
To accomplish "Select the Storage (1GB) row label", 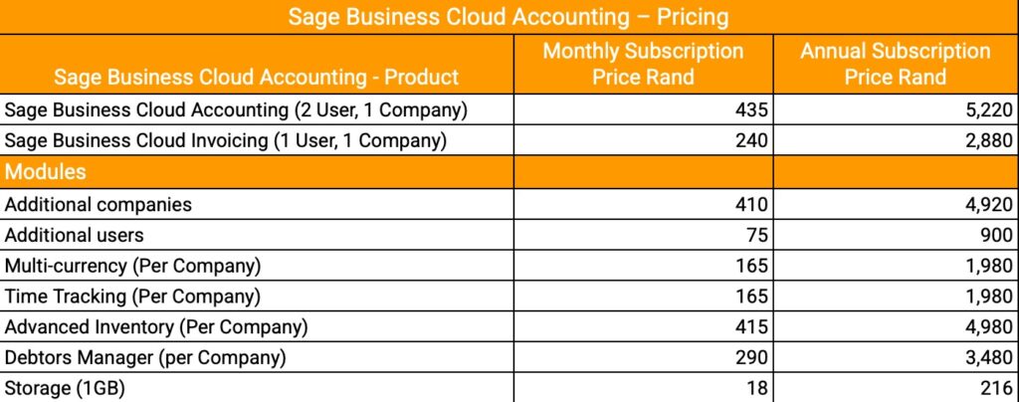I will 65,389.
